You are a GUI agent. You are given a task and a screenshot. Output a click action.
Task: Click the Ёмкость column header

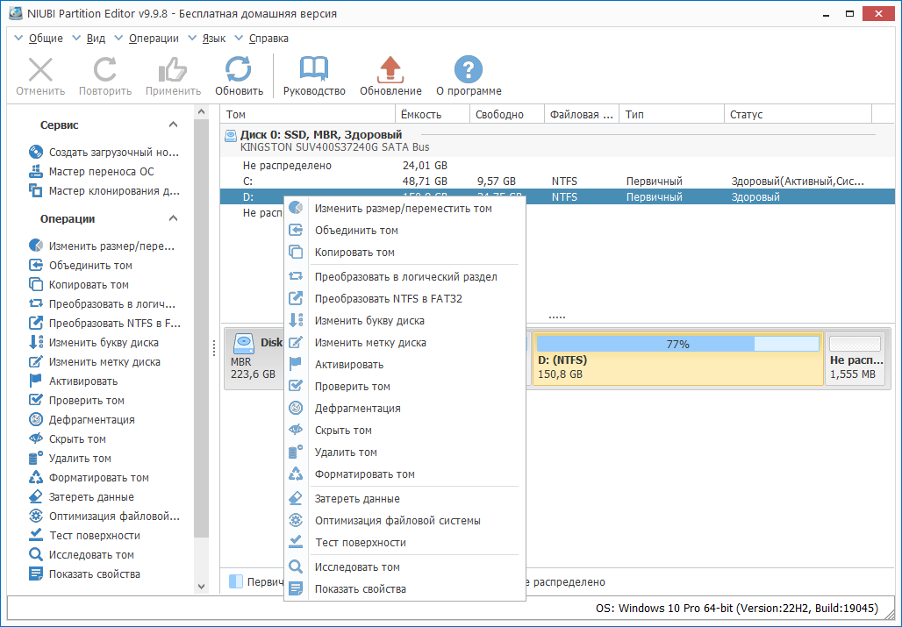pyautogui.click(x=433, y=114)
